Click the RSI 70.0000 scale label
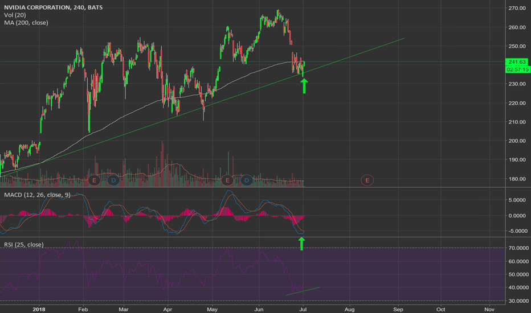The height and width of the screenshot is (313, 531). point(518,248)
